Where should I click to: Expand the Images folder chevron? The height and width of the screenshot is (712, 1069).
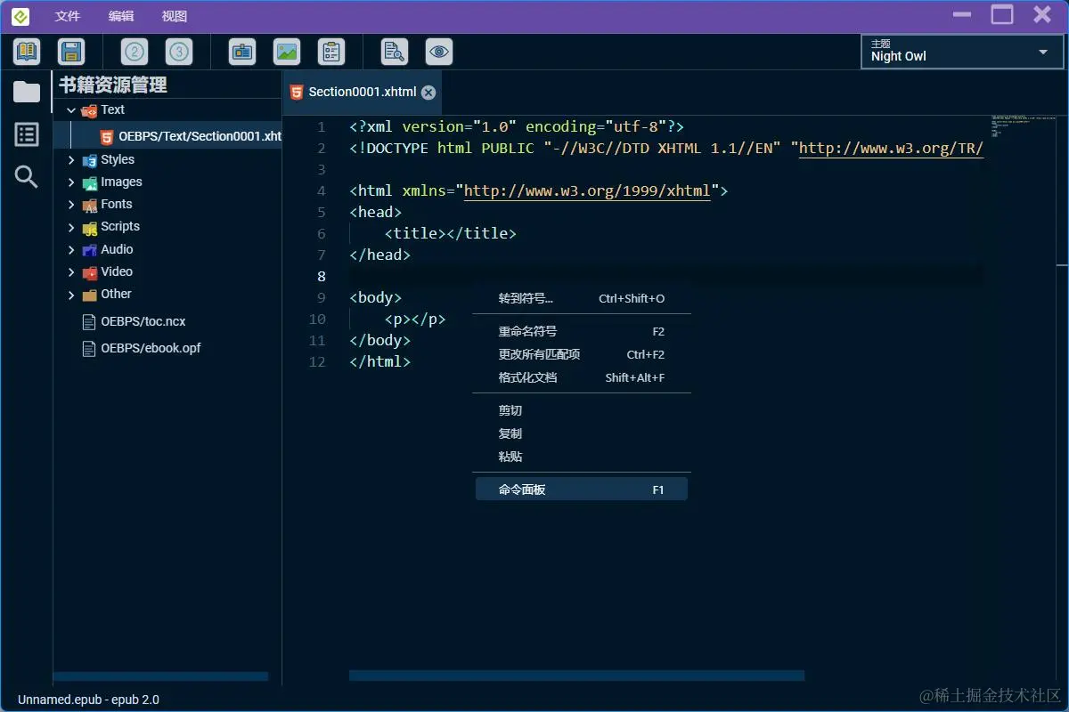(x=71, y=182)
